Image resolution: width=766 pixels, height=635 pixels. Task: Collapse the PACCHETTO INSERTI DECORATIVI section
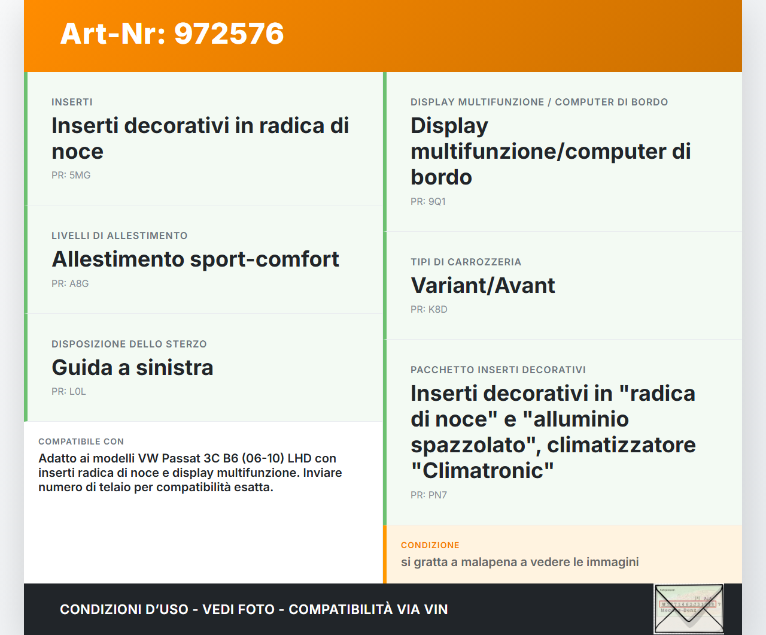click(x=563, y=431)
